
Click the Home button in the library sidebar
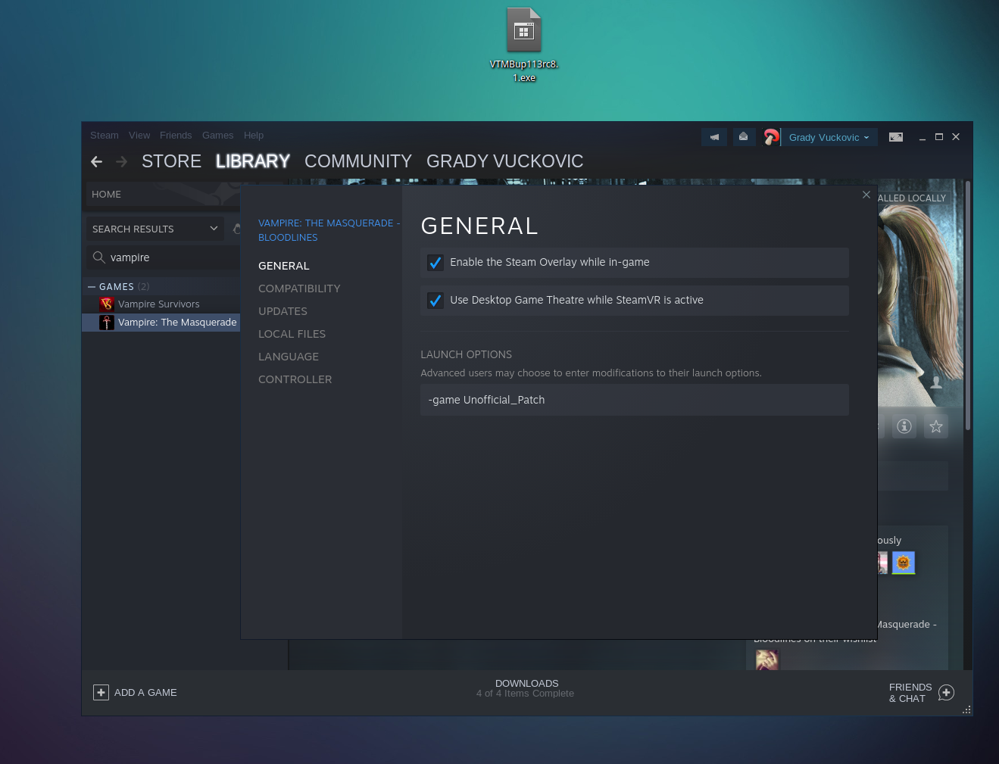point(163,195)
